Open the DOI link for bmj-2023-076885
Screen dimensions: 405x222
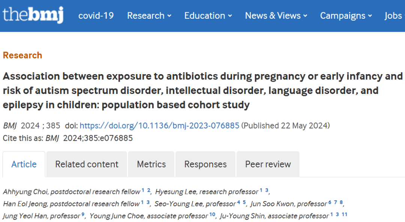tap(159, 125)
